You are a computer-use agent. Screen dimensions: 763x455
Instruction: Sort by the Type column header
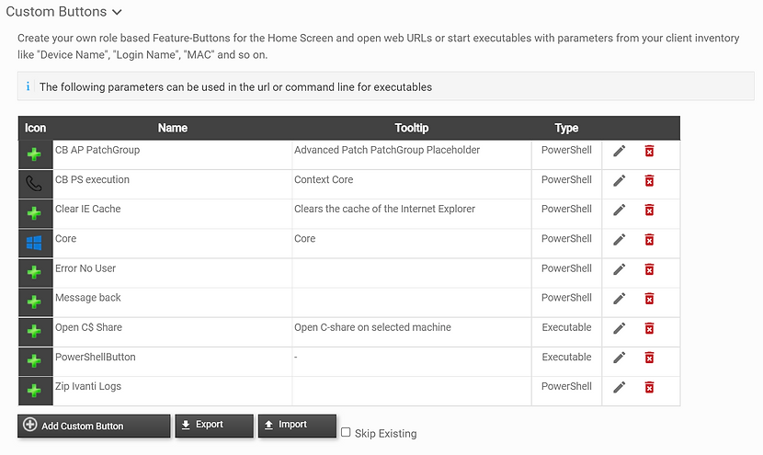[566, 128]
